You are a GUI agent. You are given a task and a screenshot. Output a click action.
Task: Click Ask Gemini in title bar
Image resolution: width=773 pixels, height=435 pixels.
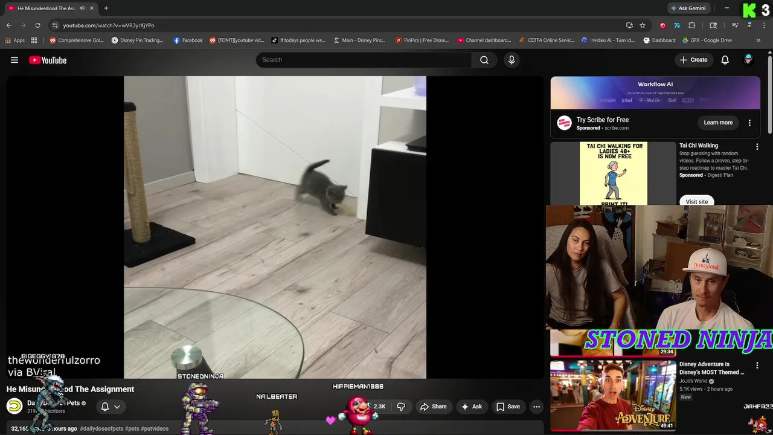coord(688,8)
